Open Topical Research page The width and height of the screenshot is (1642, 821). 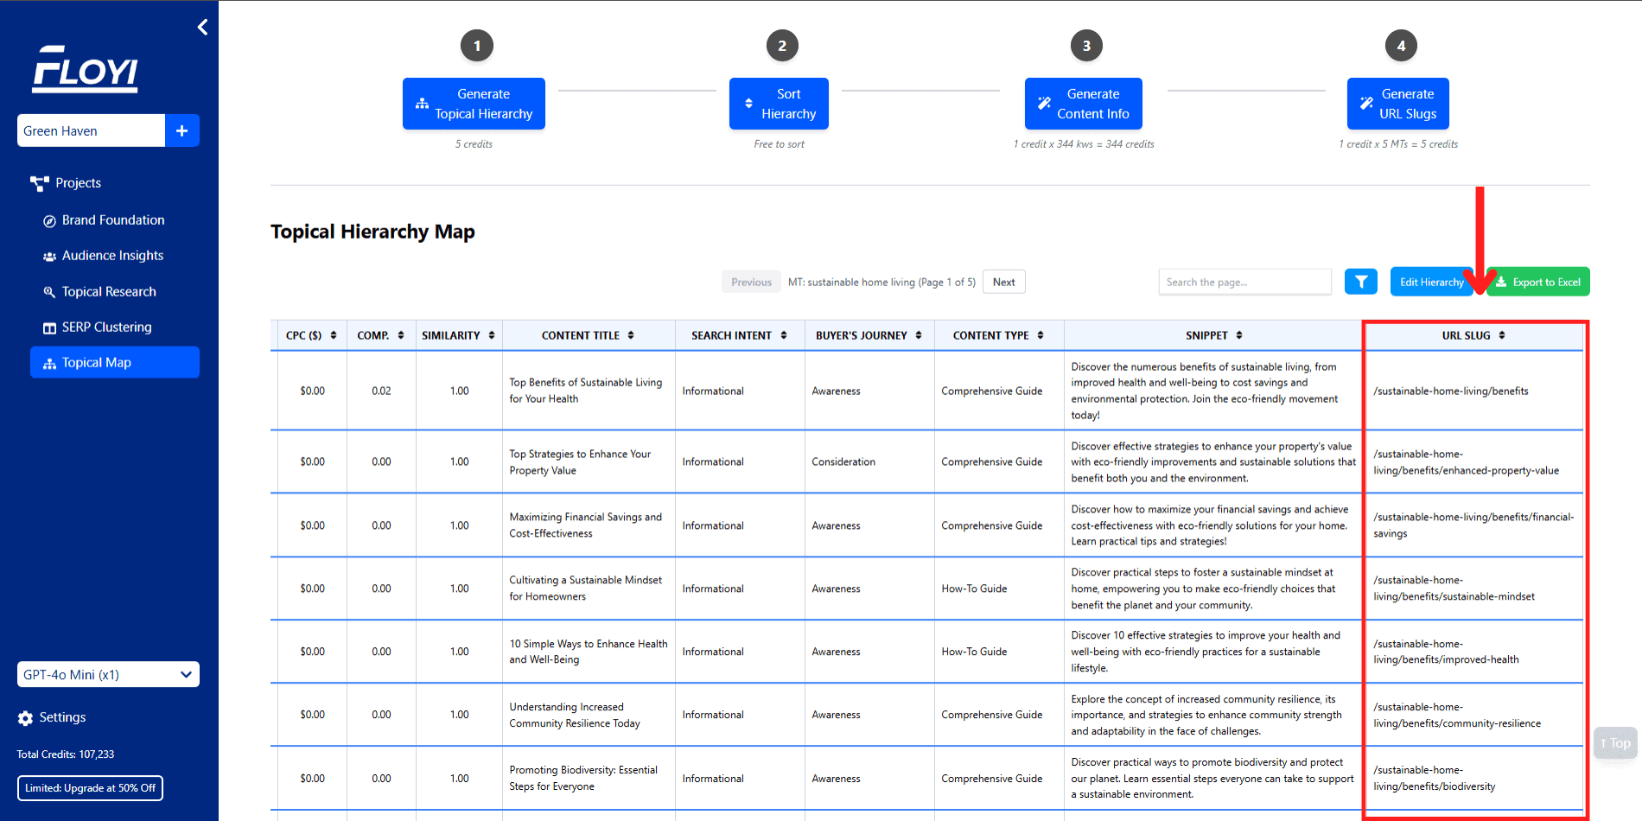109,292
